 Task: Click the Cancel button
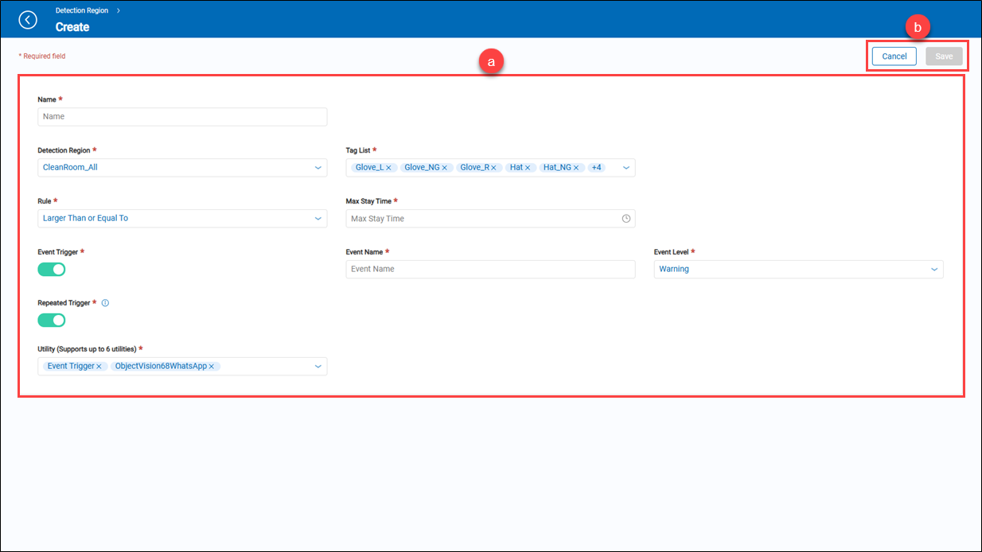(x=894, y=56)
